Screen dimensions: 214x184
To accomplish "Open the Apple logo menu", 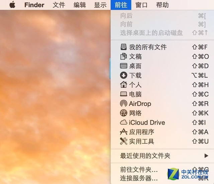I will [x=12, y=5].
